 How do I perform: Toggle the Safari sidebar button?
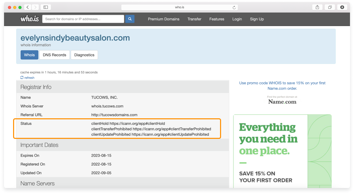pos(46,7)
